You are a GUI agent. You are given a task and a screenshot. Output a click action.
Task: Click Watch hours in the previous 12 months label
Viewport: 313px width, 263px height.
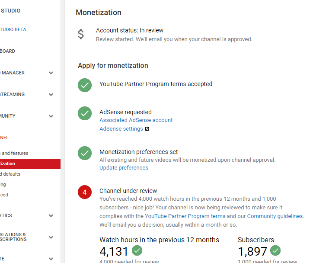click(159, 240)
